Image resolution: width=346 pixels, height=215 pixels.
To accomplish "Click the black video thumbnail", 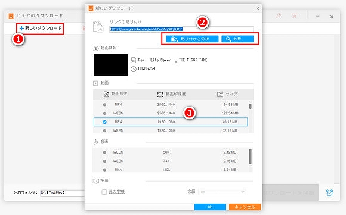I will pyautogui.click(x=110, y=65).
